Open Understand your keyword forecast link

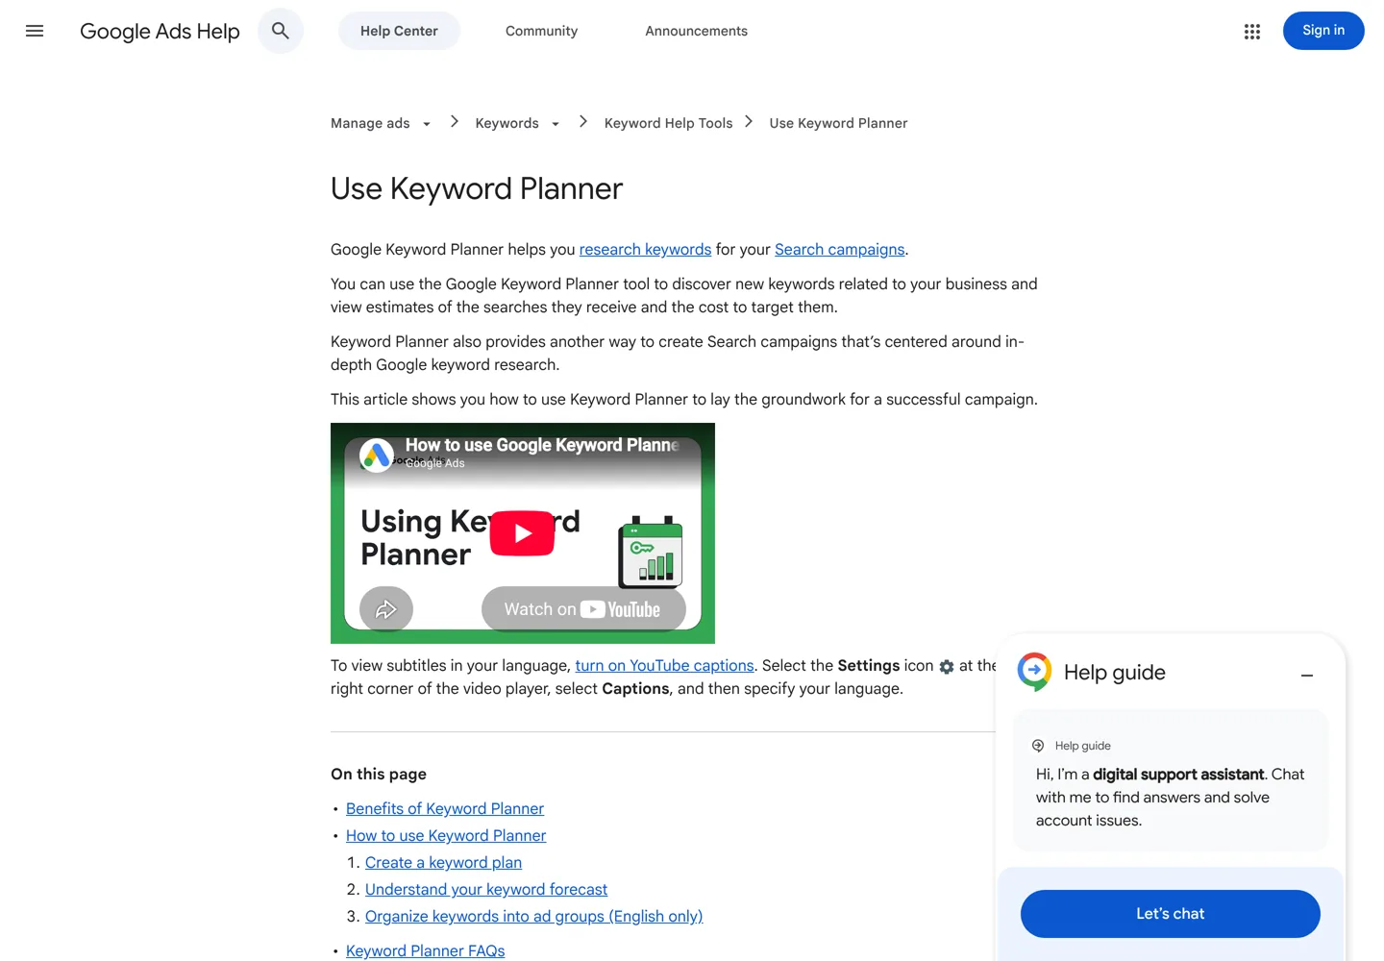click(486, 890)
